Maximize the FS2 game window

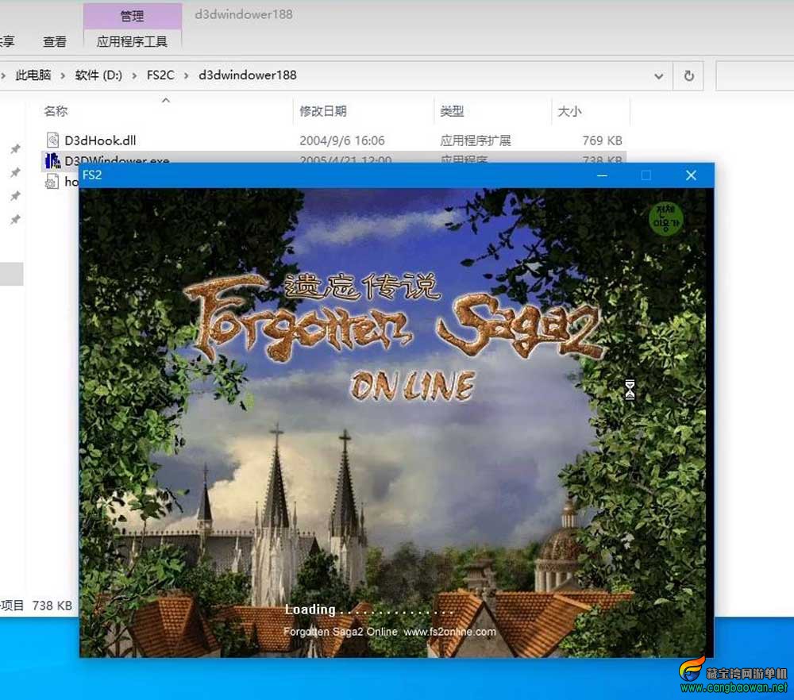point(646,175)
